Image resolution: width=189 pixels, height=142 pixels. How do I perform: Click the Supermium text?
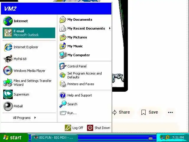tap(21, 94)
